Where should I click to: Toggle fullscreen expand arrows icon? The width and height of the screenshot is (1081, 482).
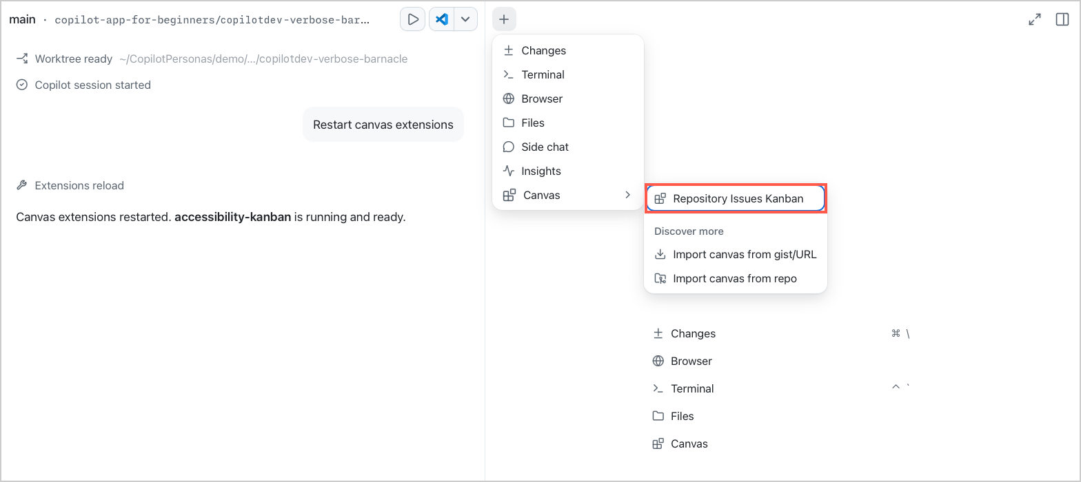(x=1035, y=19)
